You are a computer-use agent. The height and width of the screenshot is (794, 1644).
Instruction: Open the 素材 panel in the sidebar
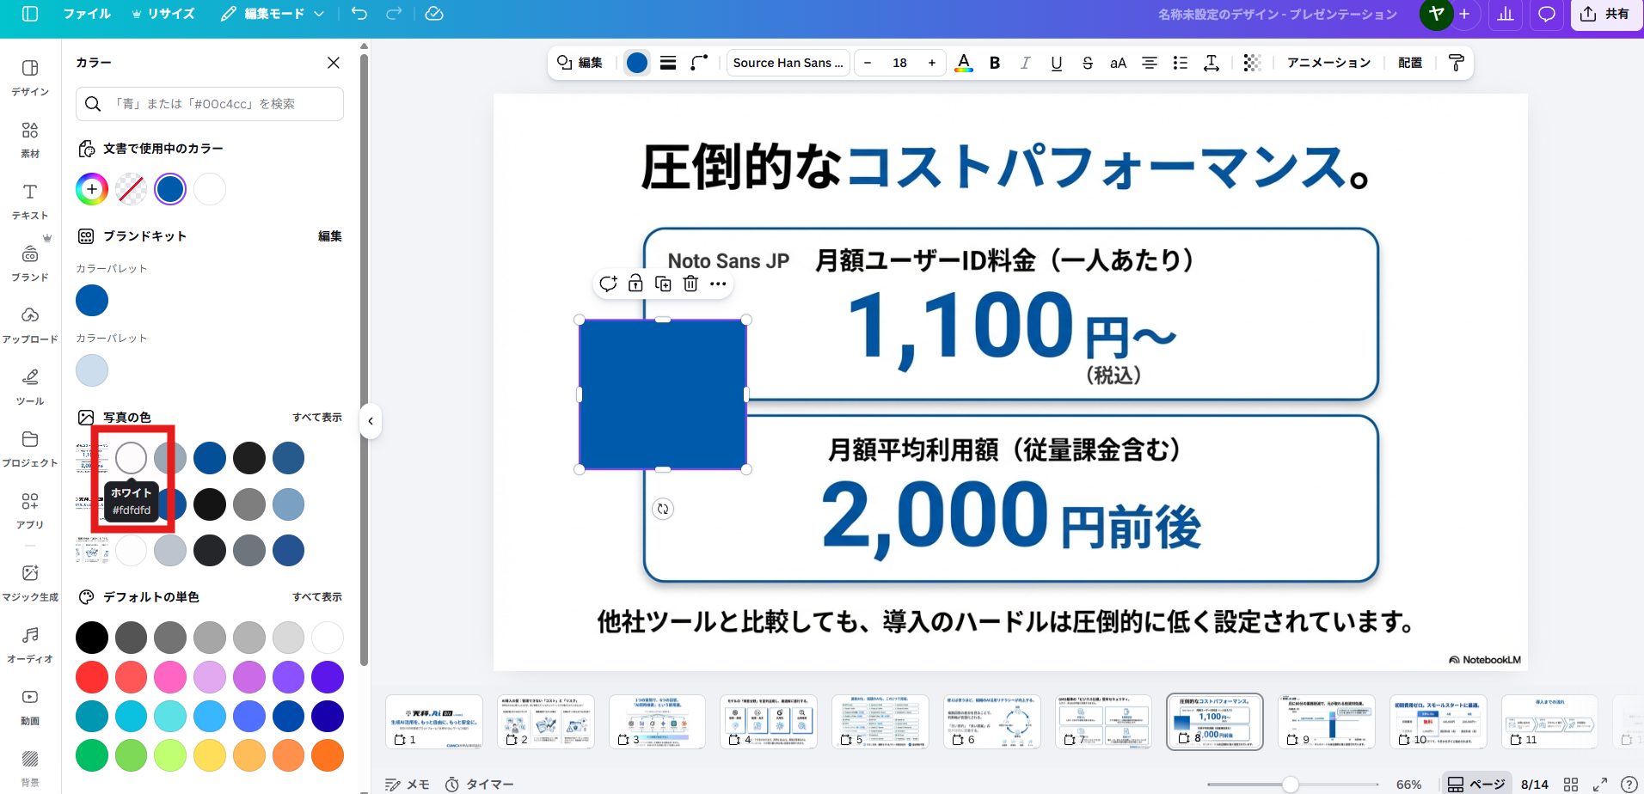(x=29, y=139)
